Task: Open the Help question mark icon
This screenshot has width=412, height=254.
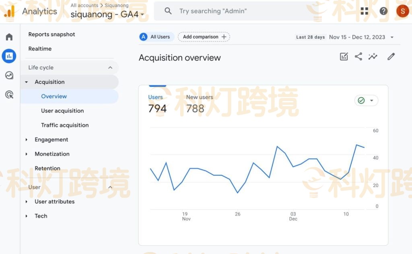Action: [383, 11]
